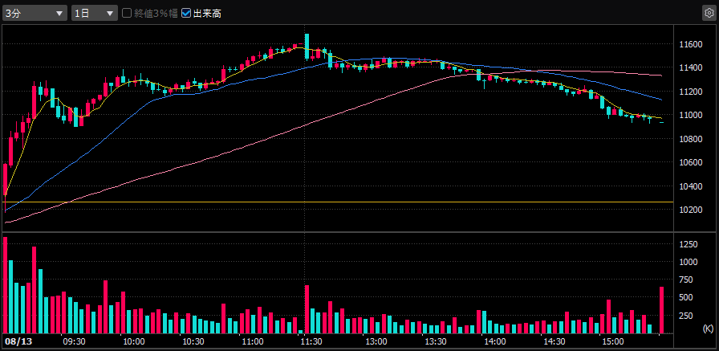This screenshot has height=351, width=719.
Task: Click the 09:30 time axis label
Action: pyautogui.click(x=75, y=342)
